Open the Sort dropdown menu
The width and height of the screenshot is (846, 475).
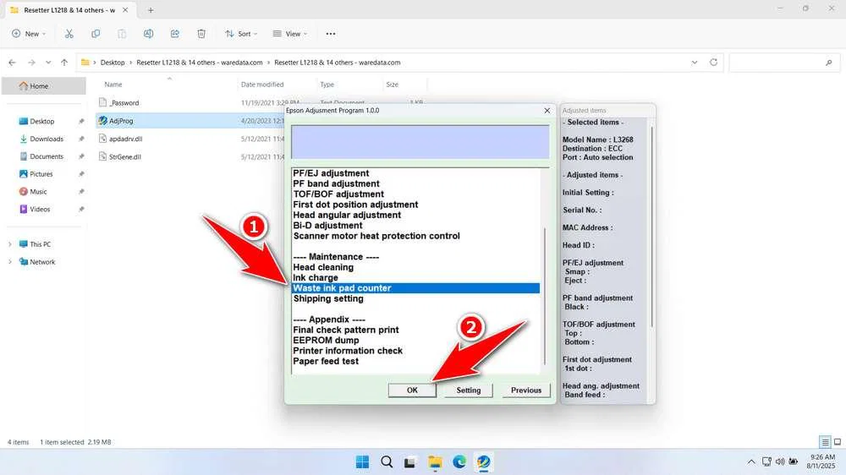242,34
